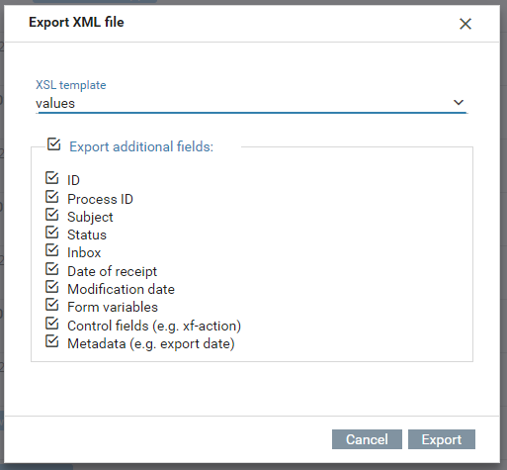Click the XSL template label
507x470 pixels.
click(x=71, y=85)
